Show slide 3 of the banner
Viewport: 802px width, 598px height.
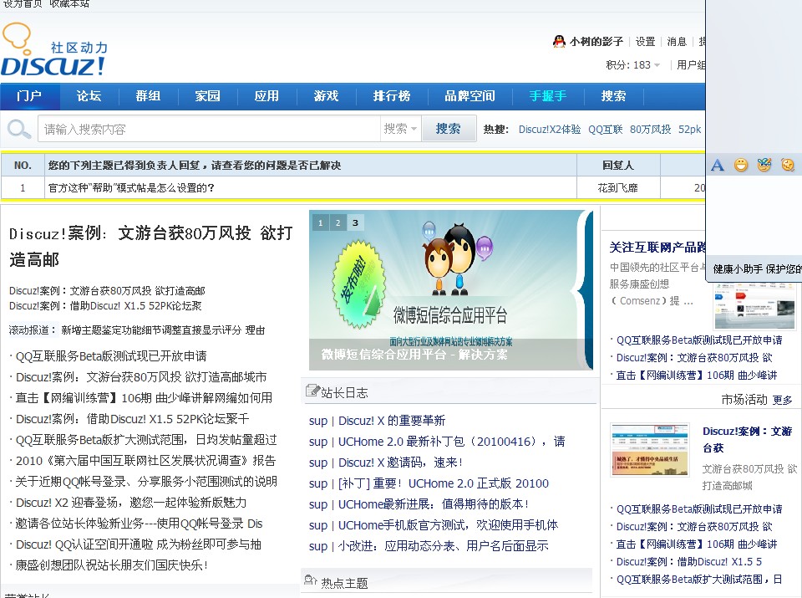coord(356,222)
